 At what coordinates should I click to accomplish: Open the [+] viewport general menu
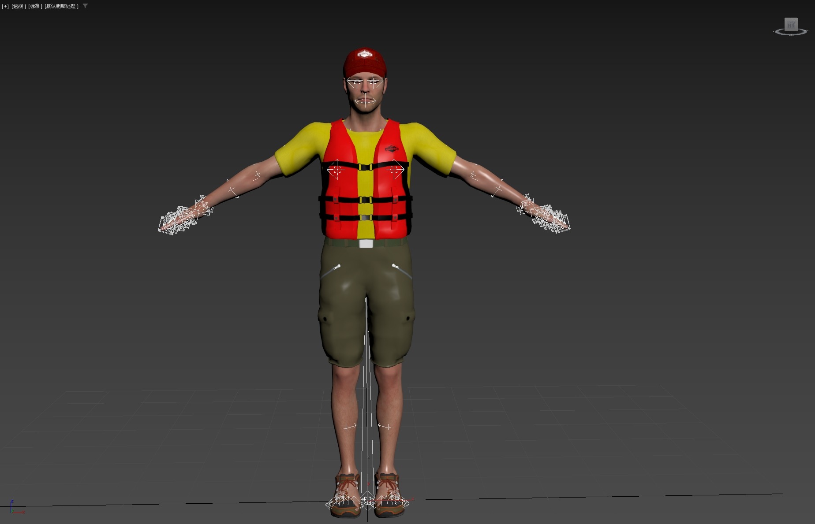click(5, 6)
